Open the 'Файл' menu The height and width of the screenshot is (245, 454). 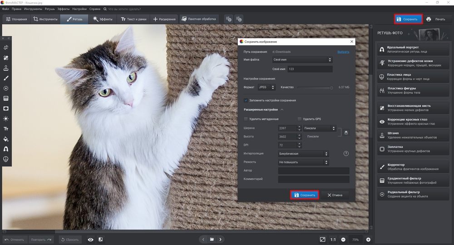pos(5,9)
